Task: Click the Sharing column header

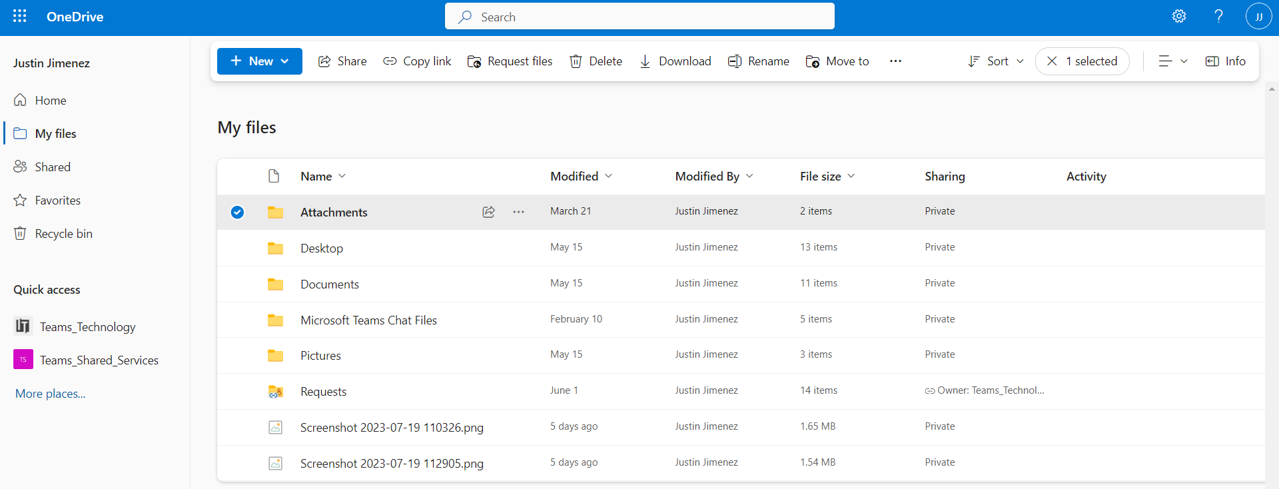Action: (x=945, y=177)
